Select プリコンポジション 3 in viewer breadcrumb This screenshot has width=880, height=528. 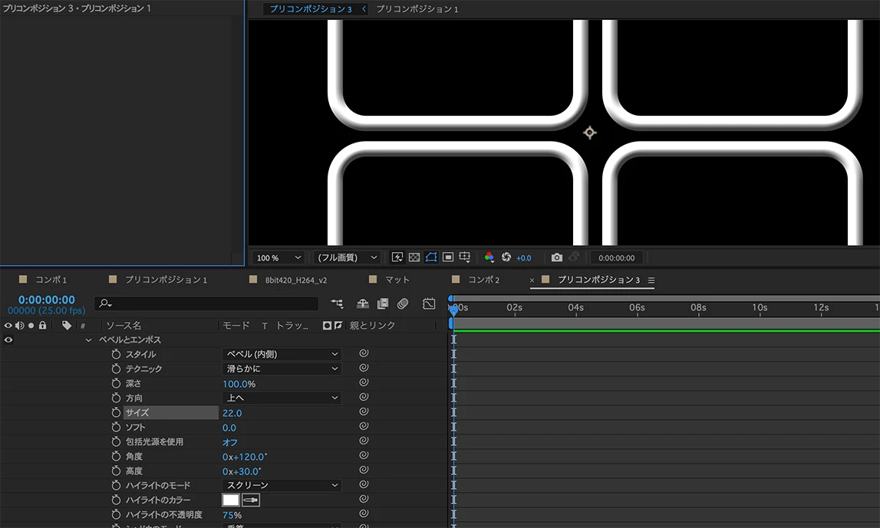[311, 9]
